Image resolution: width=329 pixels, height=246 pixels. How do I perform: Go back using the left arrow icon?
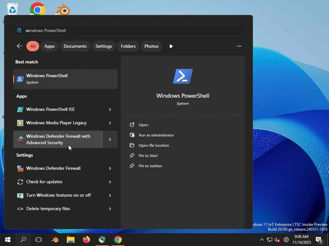[x=20, y=46]
